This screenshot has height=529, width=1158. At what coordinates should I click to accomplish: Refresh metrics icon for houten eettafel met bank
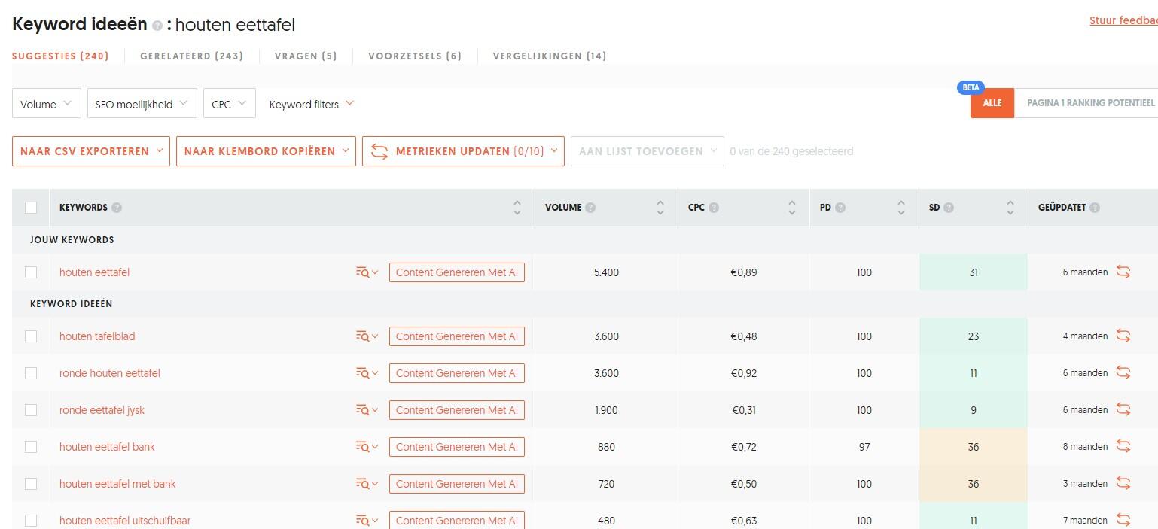click(1123, 483)
